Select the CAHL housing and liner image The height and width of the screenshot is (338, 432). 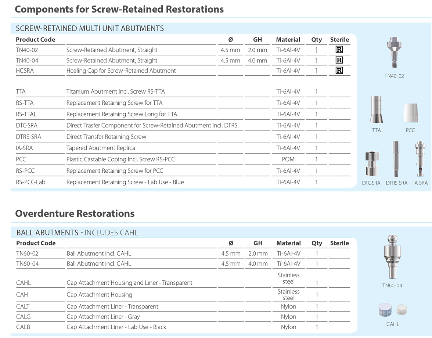pos(392,310)
